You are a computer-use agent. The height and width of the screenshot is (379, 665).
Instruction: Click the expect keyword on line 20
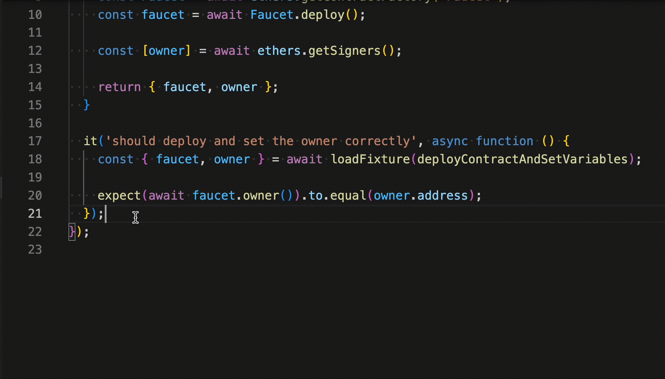[119, 195]
